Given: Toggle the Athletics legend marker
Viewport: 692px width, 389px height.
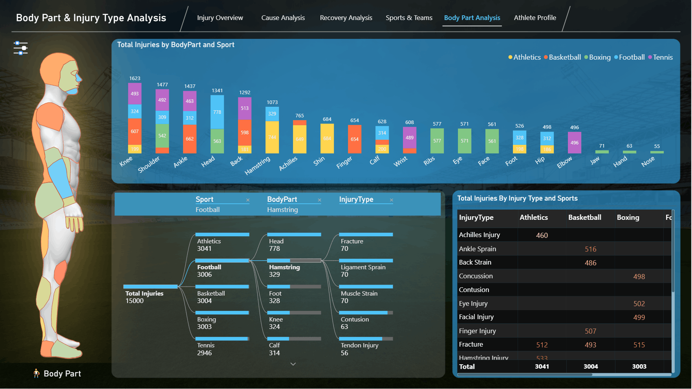Looking at the screenshot, I should click(x=511, y=57).
